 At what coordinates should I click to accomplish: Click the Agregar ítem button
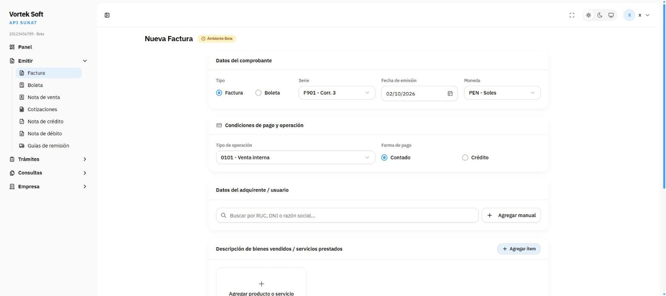[x=519, y=249]
